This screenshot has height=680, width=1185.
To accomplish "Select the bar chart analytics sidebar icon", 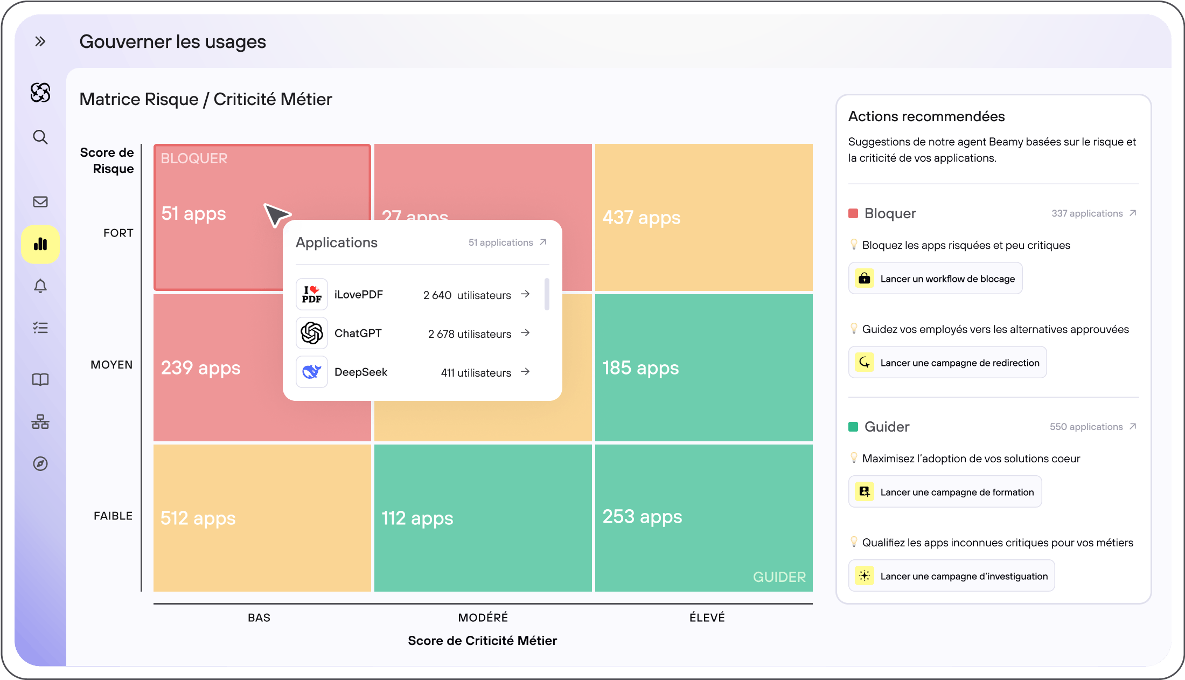I will 40,244.
